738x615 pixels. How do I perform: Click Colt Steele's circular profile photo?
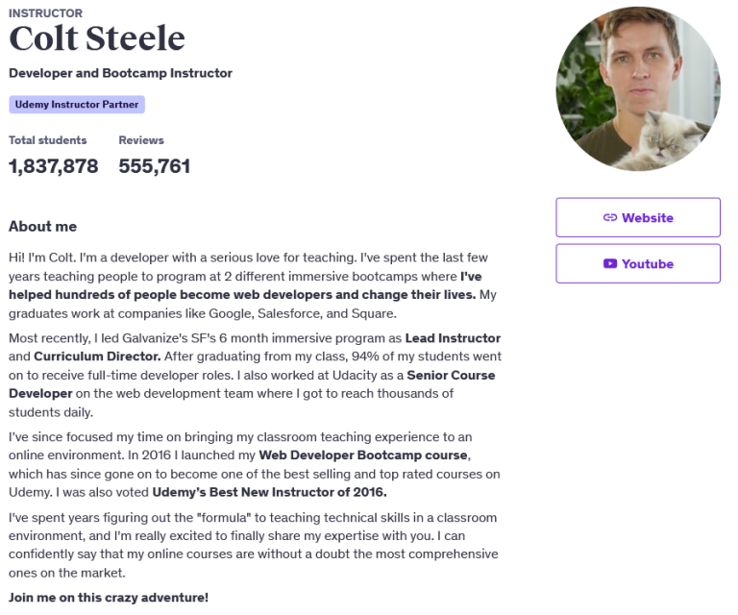(637, 88)
